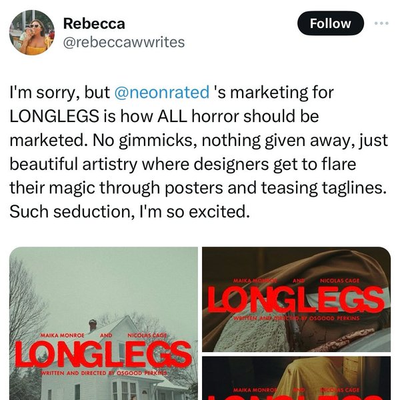Open the three-dot more options menu
The height and width of the screenshot is (400, 400).
(x=381, y=23)
